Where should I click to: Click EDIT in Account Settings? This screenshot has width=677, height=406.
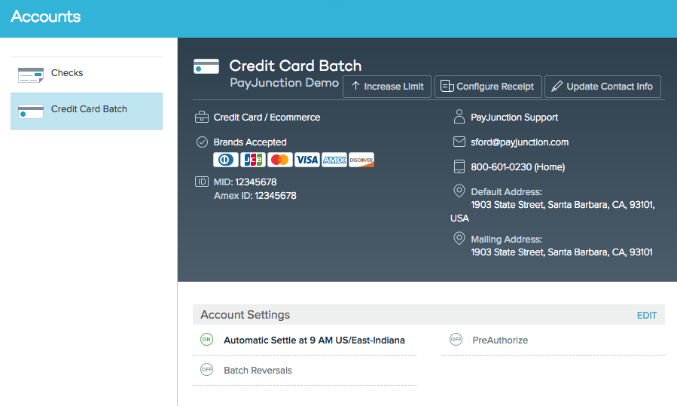click(x=647, y=316)
